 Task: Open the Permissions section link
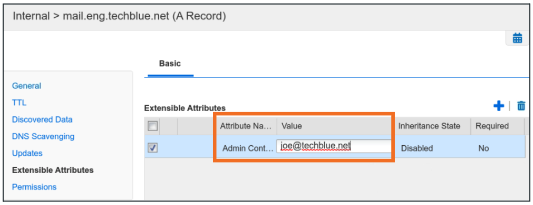tap(34, 187)
